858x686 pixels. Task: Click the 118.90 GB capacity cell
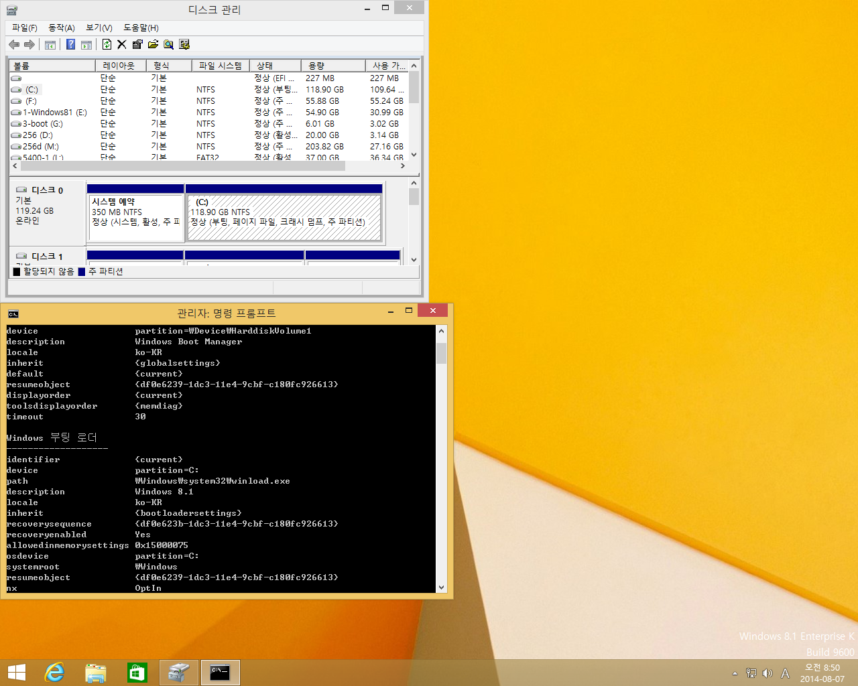coord(324,90)
